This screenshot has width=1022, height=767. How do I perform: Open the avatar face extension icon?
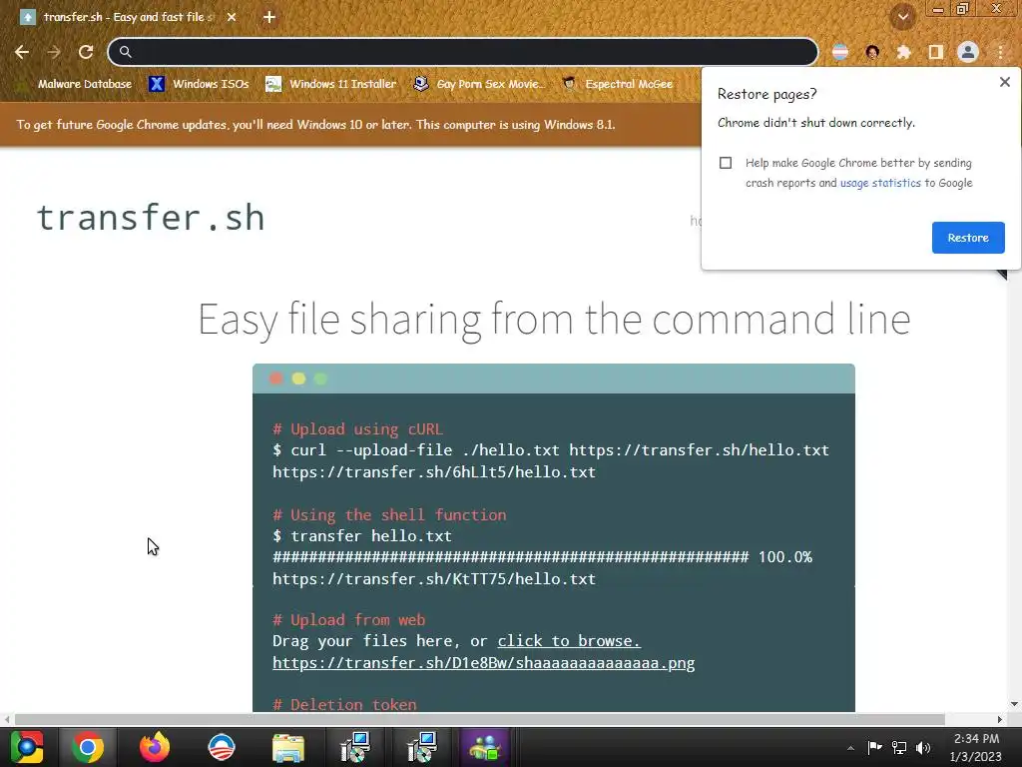pos(872,52)
